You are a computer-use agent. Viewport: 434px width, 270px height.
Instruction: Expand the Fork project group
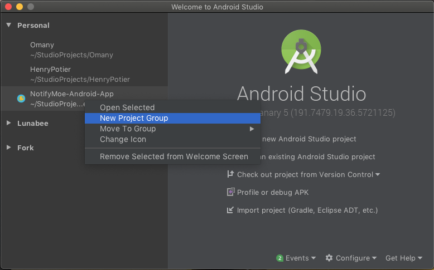pyautogui.click(x=9, y=148)
